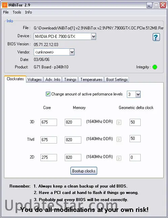Toggle Change amount of active performance levels checkbox
Screen dimensions: 168x218
point(48,94)
